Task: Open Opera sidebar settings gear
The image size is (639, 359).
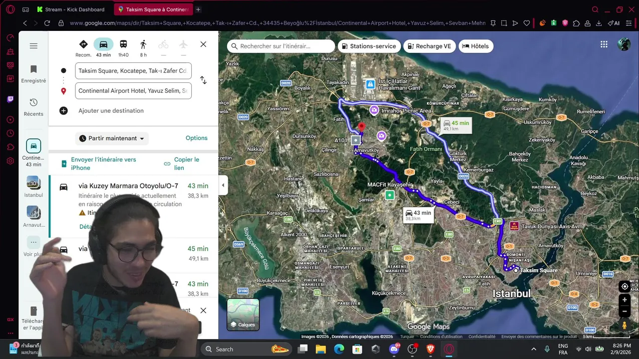Action: (x=10, y=161)
